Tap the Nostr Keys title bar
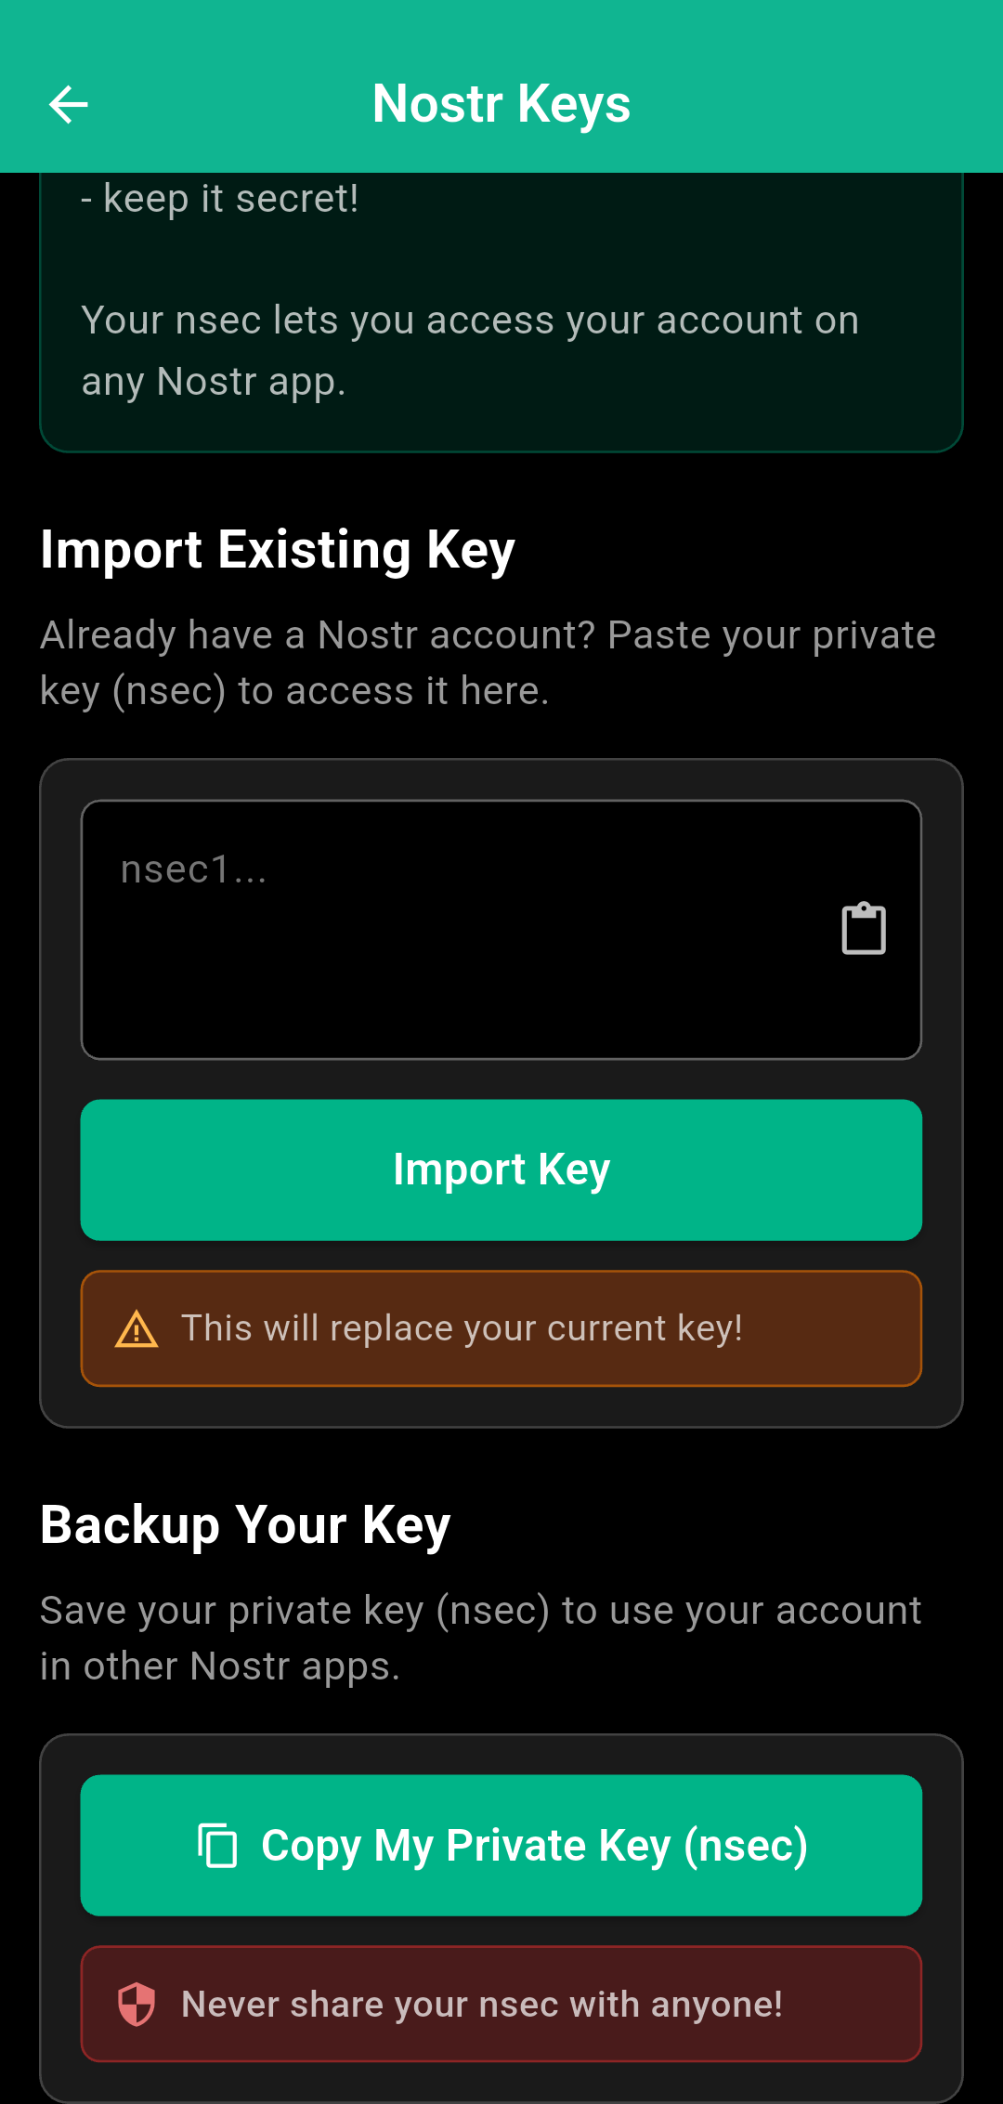Viewport: 1003px width, 2104px height. tap(501, 103)
